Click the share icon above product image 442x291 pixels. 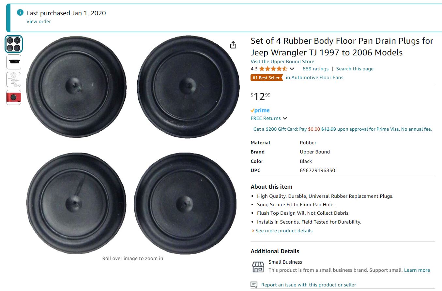pyautogui.click(x=233, y=45)
